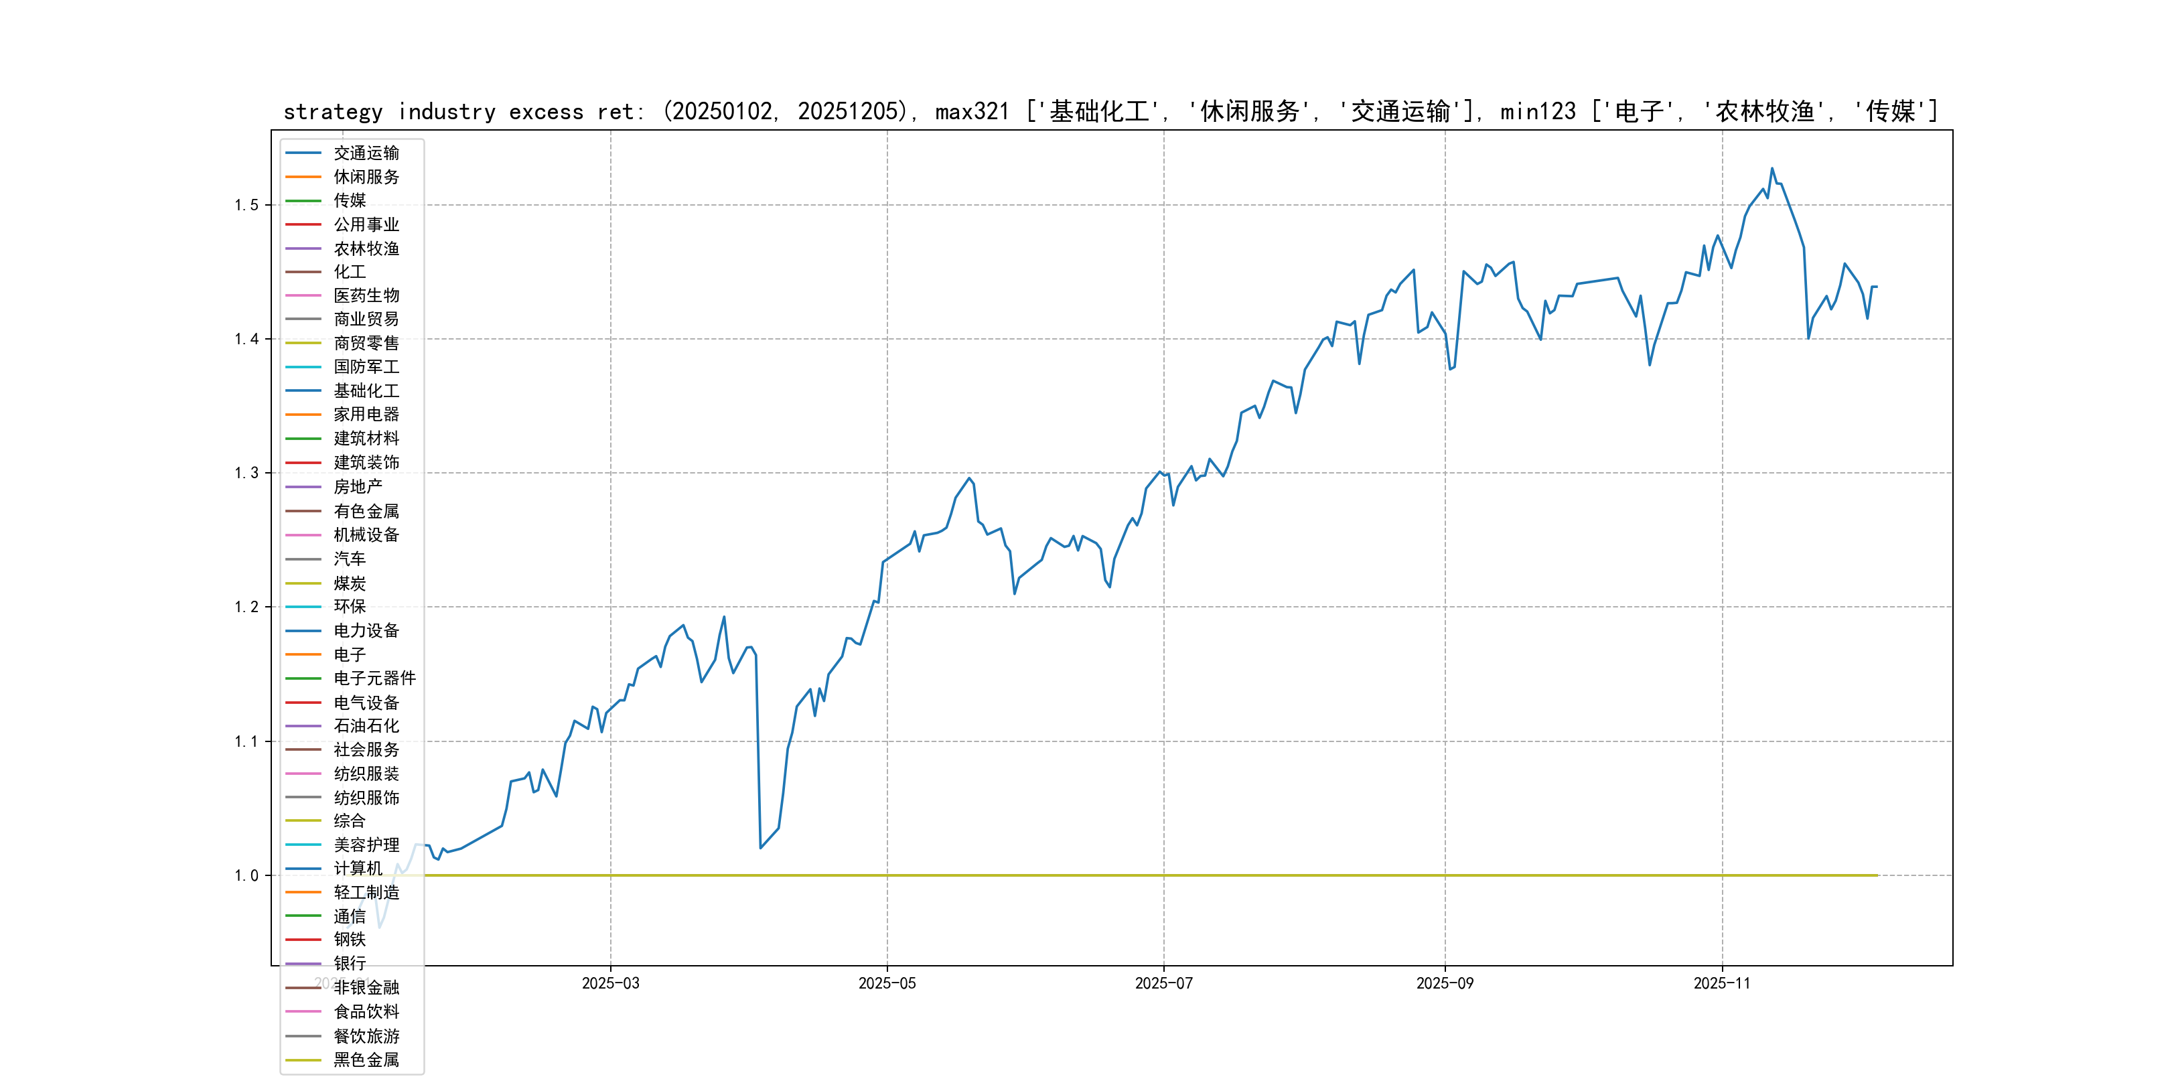The width and height of the screenshot is (2170, 1085).
Task: Click the 1.5 y-axis tick label
Action: click(x=247, y=205)
